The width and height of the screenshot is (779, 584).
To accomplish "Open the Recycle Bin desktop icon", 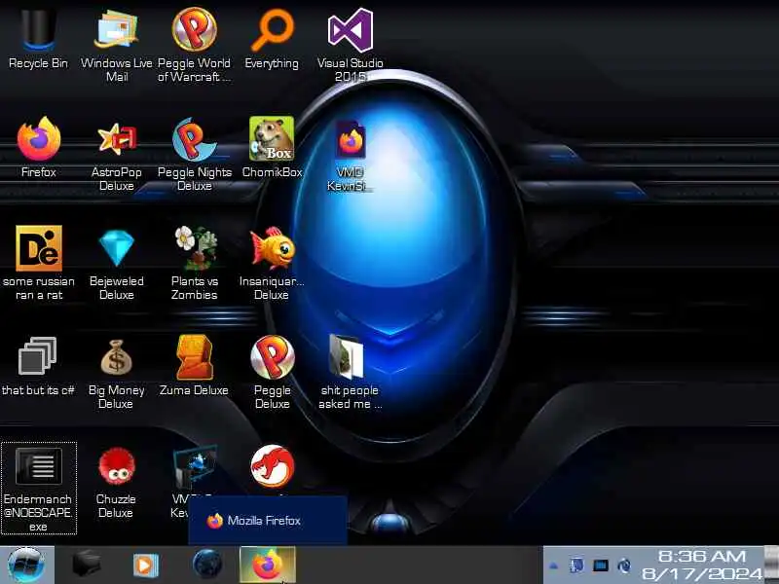I will [x=38, y=30].
